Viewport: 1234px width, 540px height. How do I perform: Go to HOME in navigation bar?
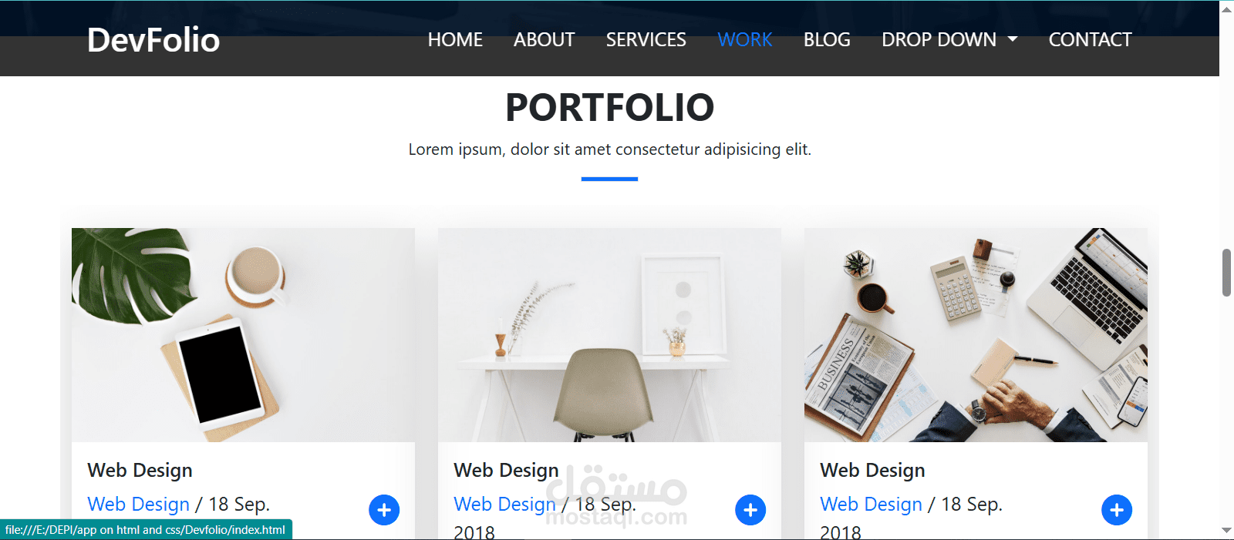pyautogui.click(x=455, y=39)
